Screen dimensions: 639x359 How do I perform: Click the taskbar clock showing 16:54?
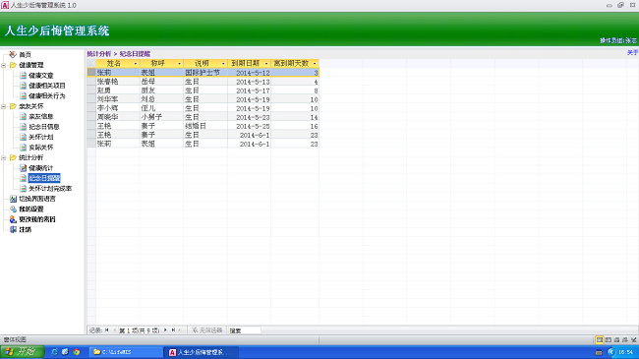point(625,352)
